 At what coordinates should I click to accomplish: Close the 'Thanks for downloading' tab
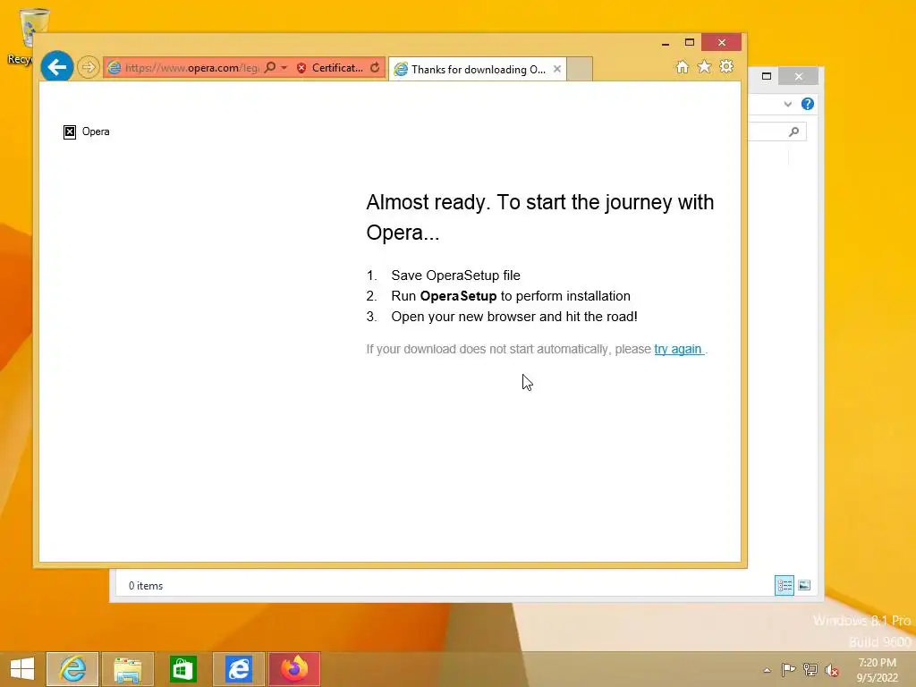click(x=557, y=69)
